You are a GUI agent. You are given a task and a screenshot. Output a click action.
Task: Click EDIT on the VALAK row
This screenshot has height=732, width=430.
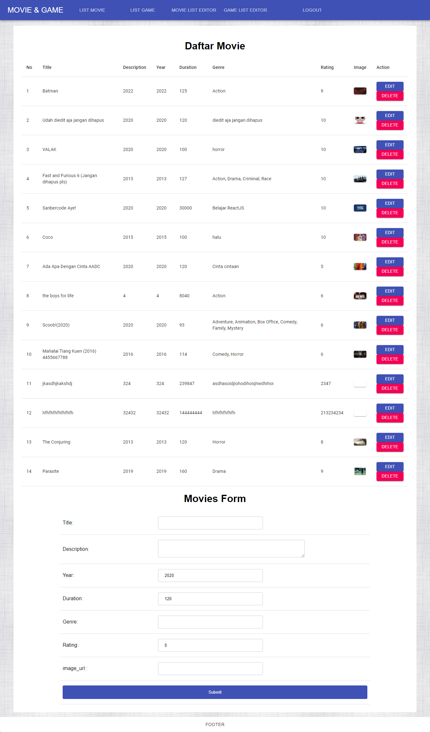[390, 145]
